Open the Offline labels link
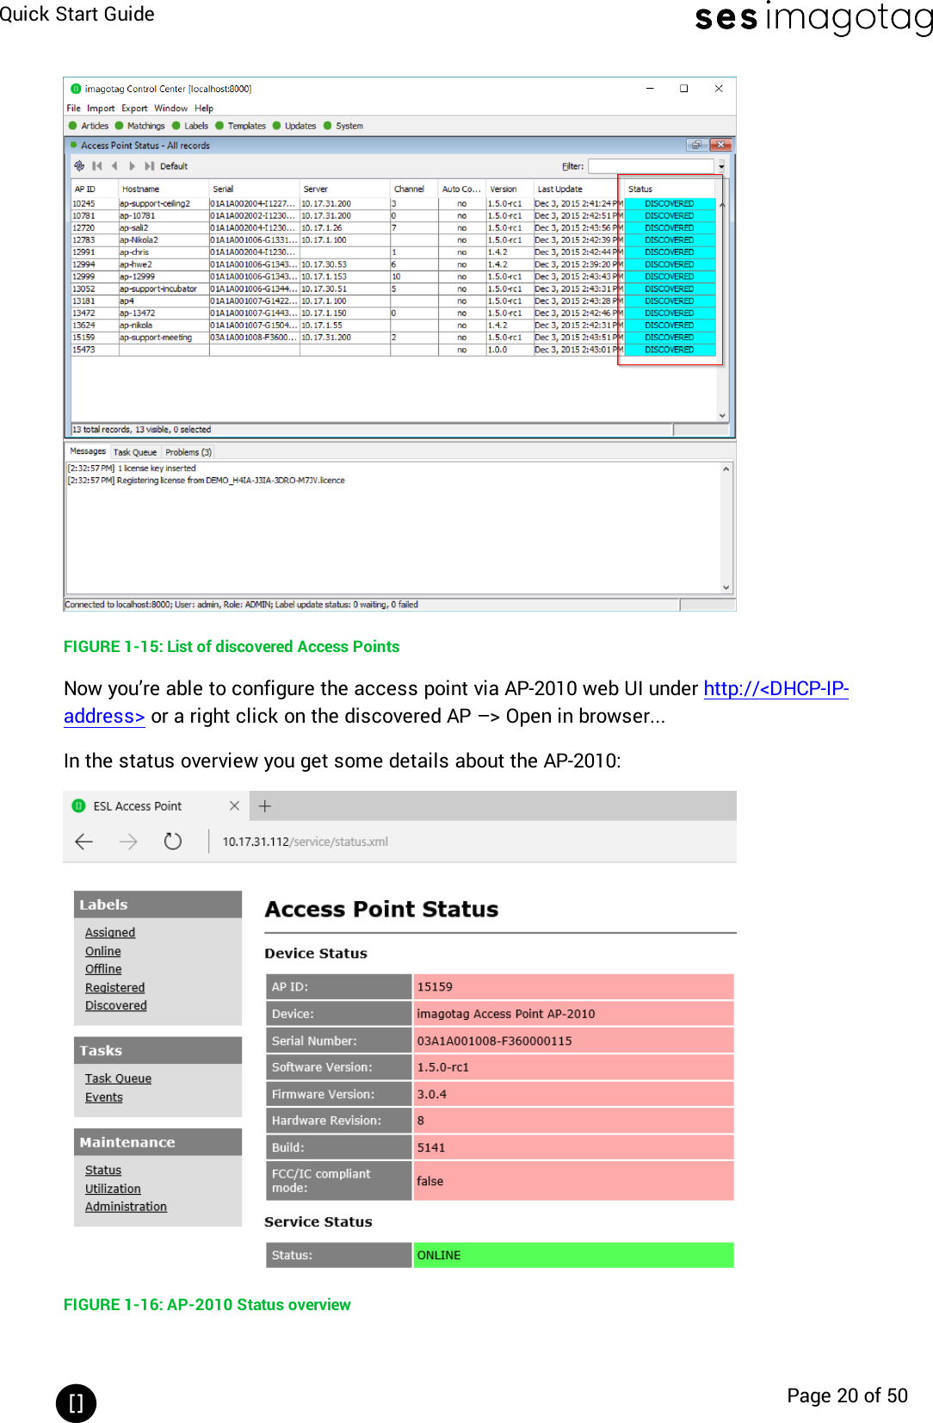933x1423 pixels. (x=103, y=969)
